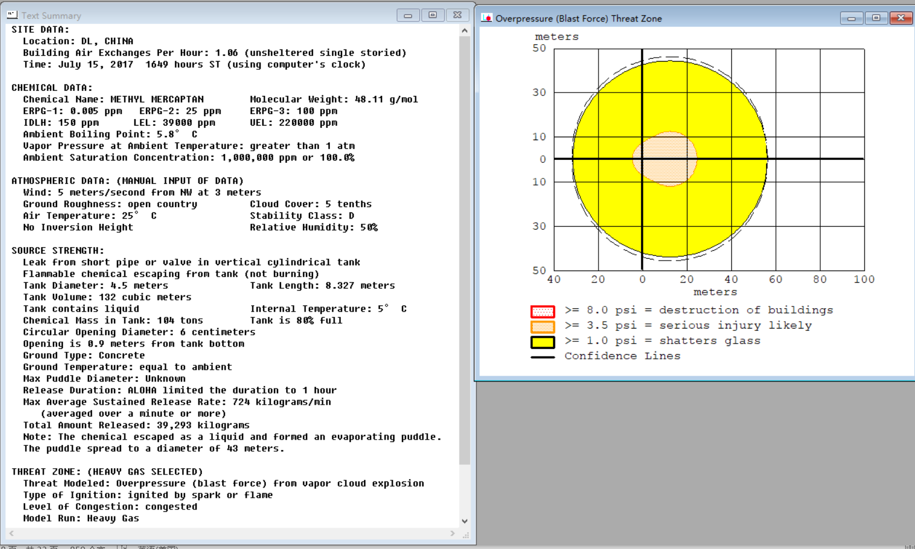Click the 'SITE DATA:' heading
Image resolution: width=915 pixels, height=549 pixels.
[x=40, y=30]
